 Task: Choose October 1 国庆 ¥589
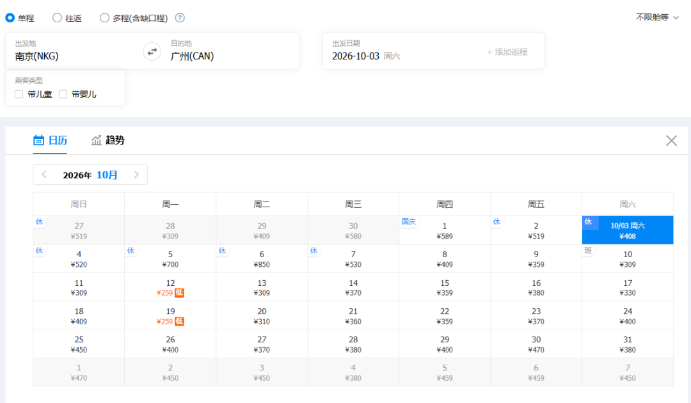click(445, 230)
